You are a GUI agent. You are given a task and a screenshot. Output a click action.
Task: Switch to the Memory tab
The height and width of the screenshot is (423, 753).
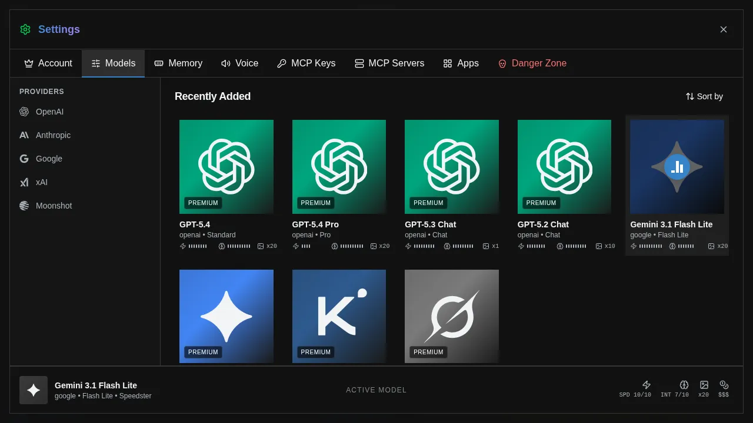pyautogui.click(x=178, y=63)
